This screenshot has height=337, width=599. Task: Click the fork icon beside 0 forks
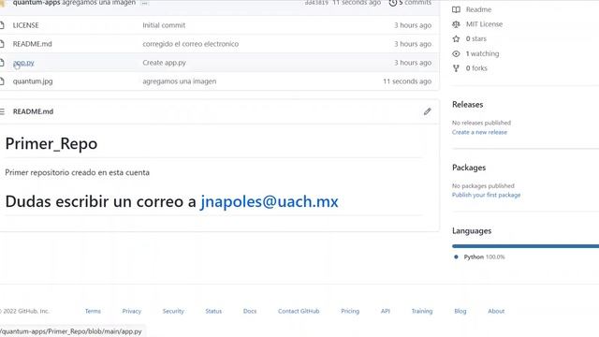(x=456, y=68)
